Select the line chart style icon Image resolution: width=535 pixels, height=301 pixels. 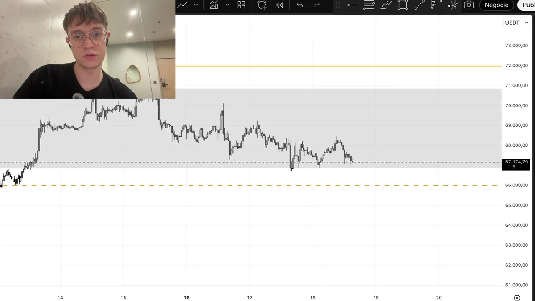(182, 5)
